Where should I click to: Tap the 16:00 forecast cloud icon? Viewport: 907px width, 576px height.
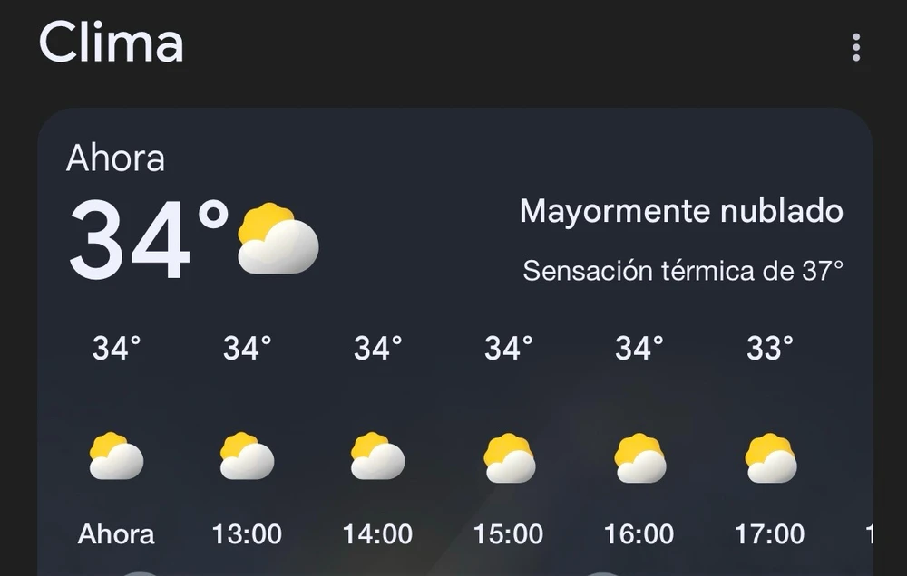[x=639, y=458]
